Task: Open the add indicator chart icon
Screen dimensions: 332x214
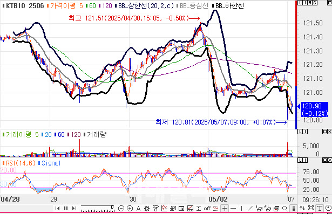Action: (164, 208)
